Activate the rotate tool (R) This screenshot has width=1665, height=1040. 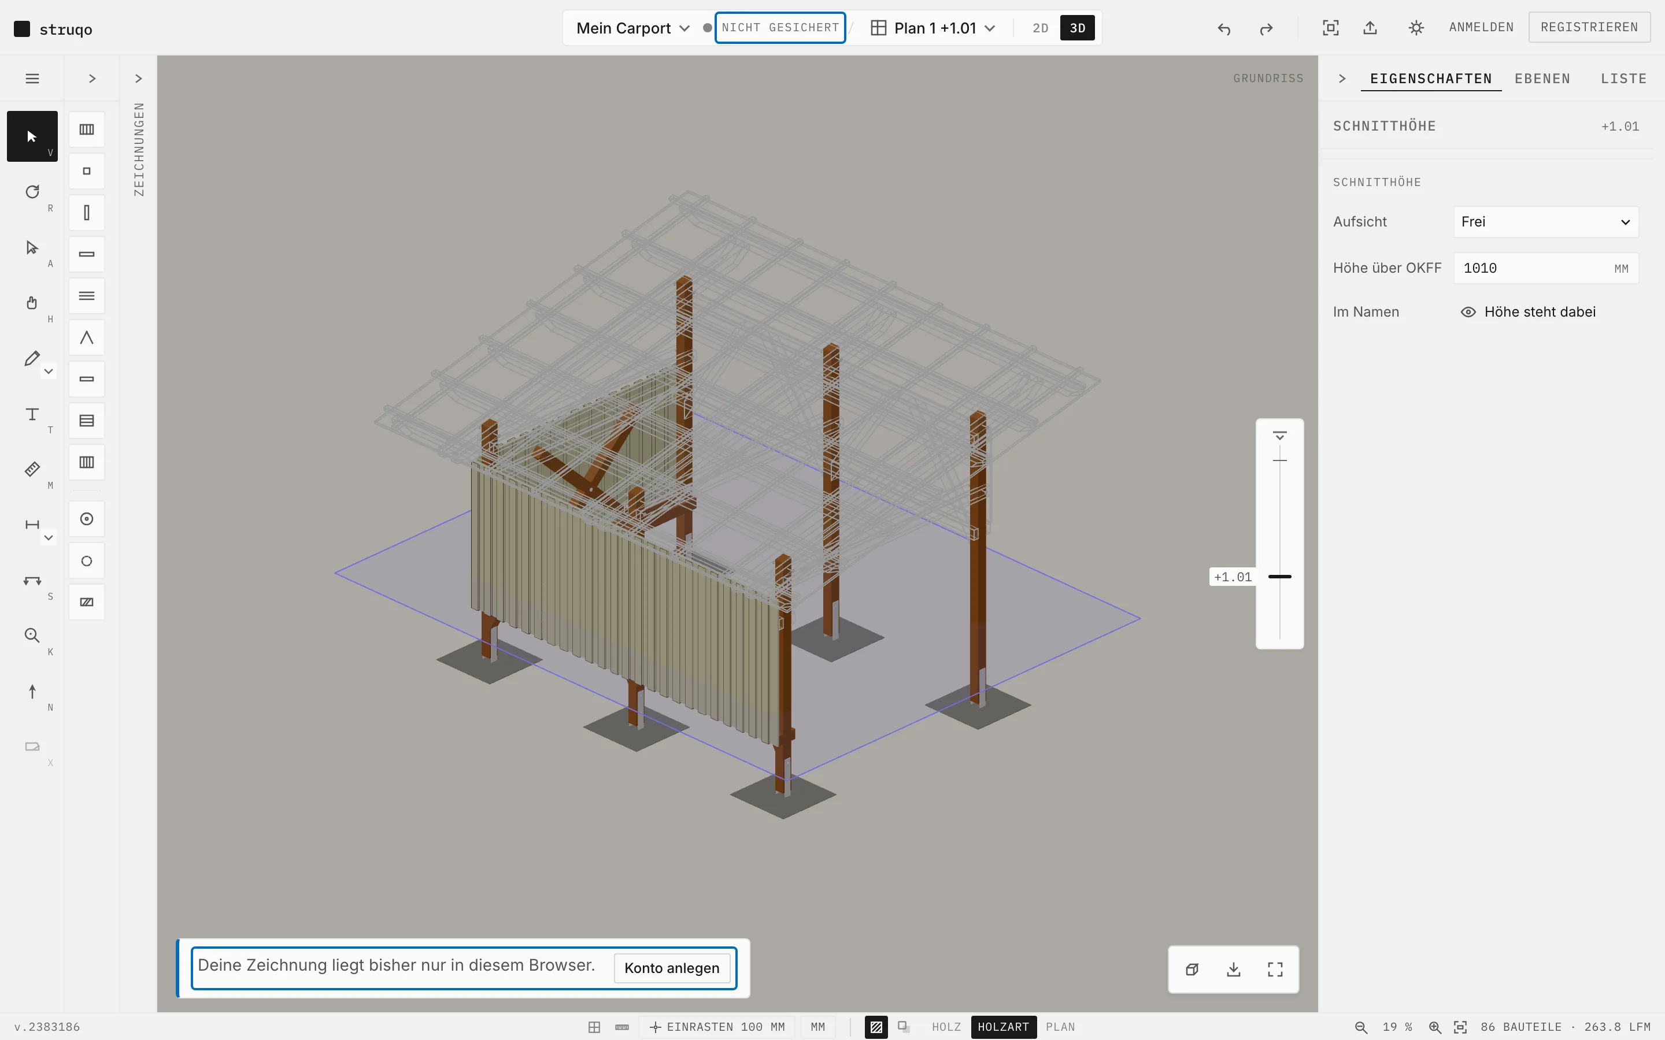tap(32, 192)
